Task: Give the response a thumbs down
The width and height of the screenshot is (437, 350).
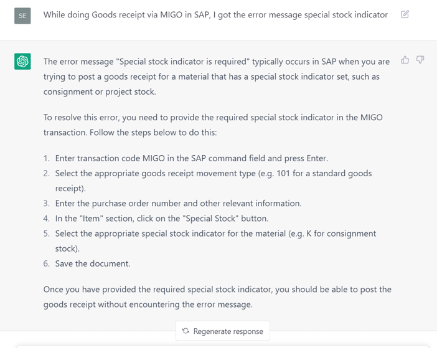Action: click(x=420, y=60)
